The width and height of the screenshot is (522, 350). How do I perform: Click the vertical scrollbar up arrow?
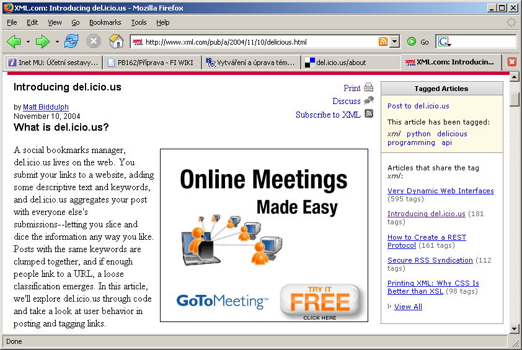(515, 77)
